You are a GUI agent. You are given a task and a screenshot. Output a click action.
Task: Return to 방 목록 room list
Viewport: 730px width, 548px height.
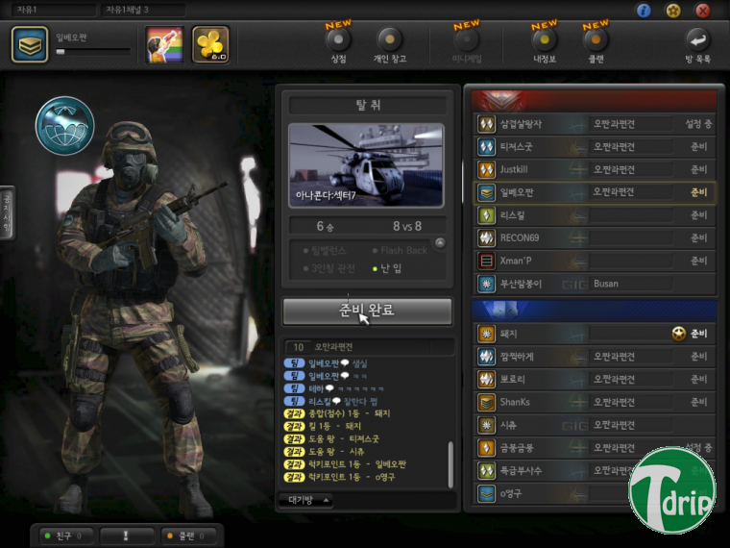point(696,40)
